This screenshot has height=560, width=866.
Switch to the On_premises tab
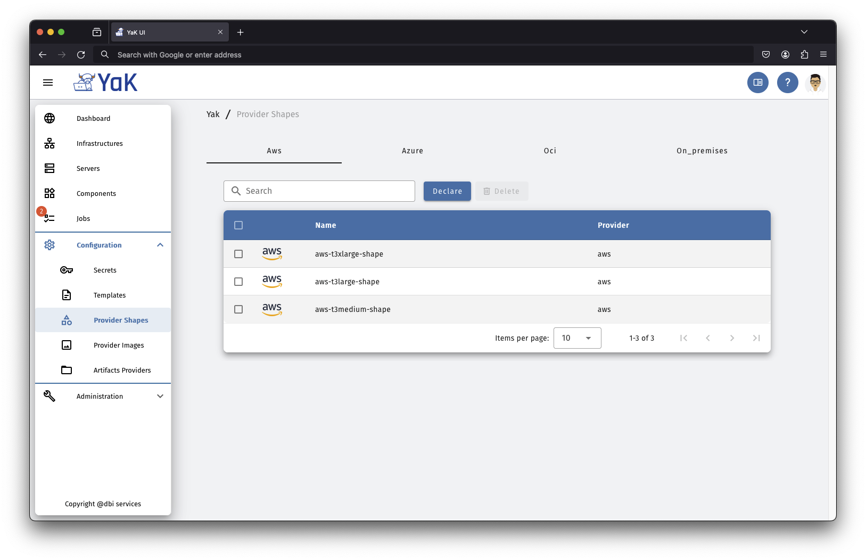702,151
